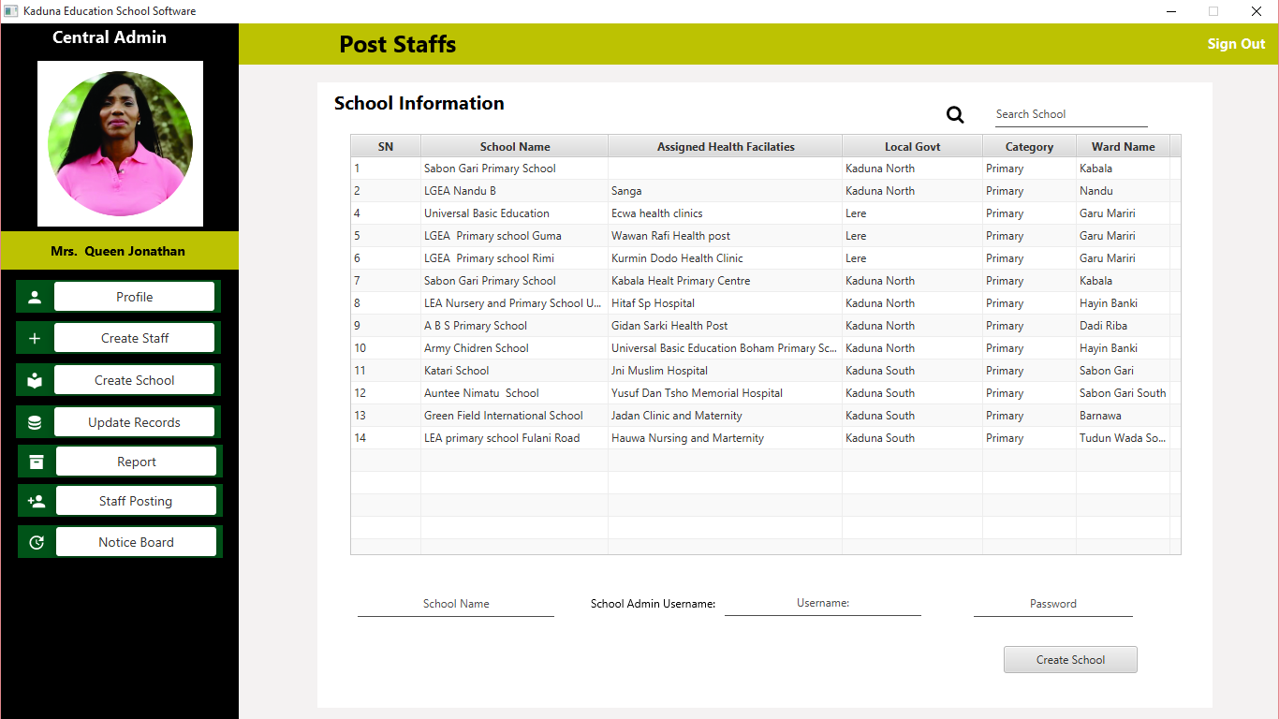Click the app icon in title bar

(x=11, y=11)
